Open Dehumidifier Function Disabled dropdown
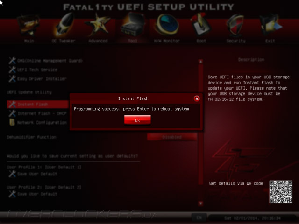 pos(172,137)
